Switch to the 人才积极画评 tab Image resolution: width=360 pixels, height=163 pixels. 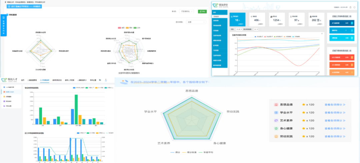pos(45,80)
